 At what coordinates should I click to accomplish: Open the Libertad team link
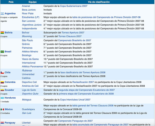click(x=26, y=123)
